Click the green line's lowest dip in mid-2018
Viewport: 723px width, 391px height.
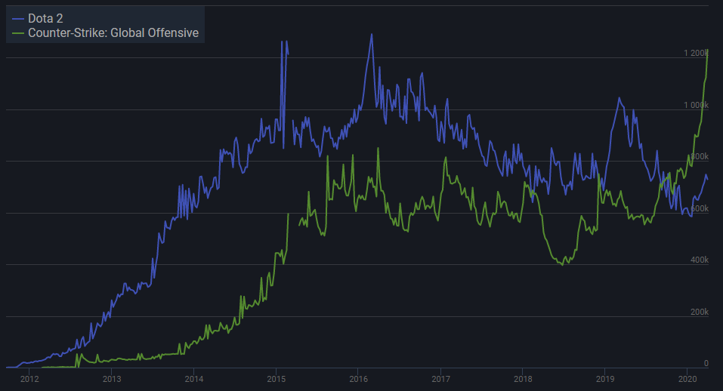click(x=563, y=265)
